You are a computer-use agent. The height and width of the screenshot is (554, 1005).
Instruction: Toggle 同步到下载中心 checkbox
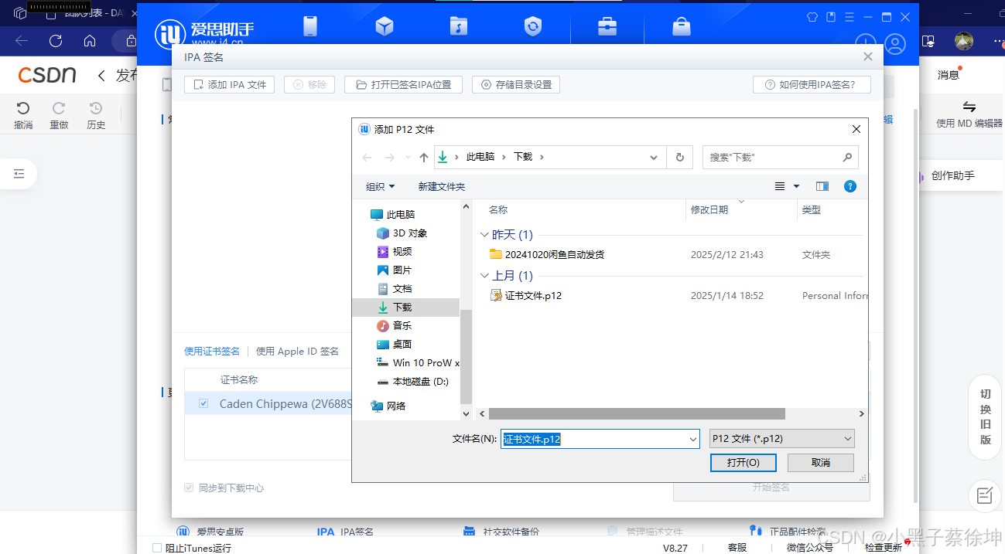click(x=189, y=488)
